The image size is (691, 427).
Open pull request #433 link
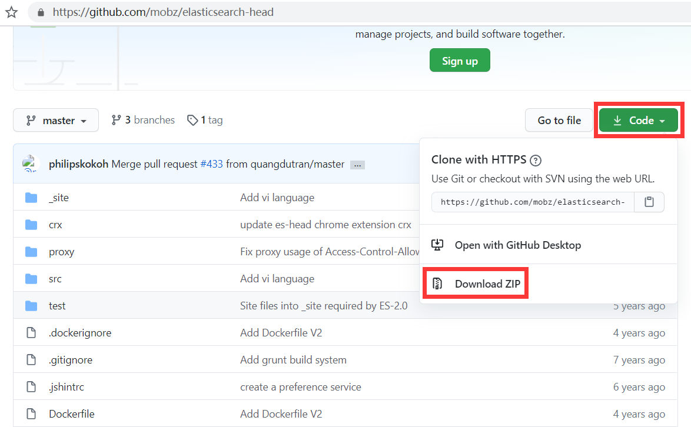click(x=211, y=164)
